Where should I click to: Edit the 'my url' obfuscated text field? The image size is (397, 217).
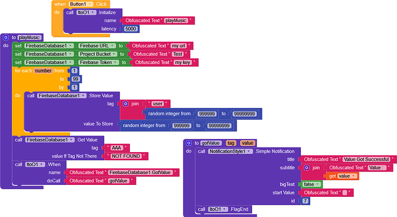pyautogui.click(x=178, y=46)
